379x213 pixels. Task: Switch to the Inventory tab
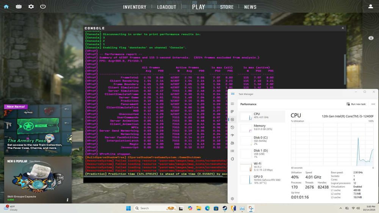(135, 7)
